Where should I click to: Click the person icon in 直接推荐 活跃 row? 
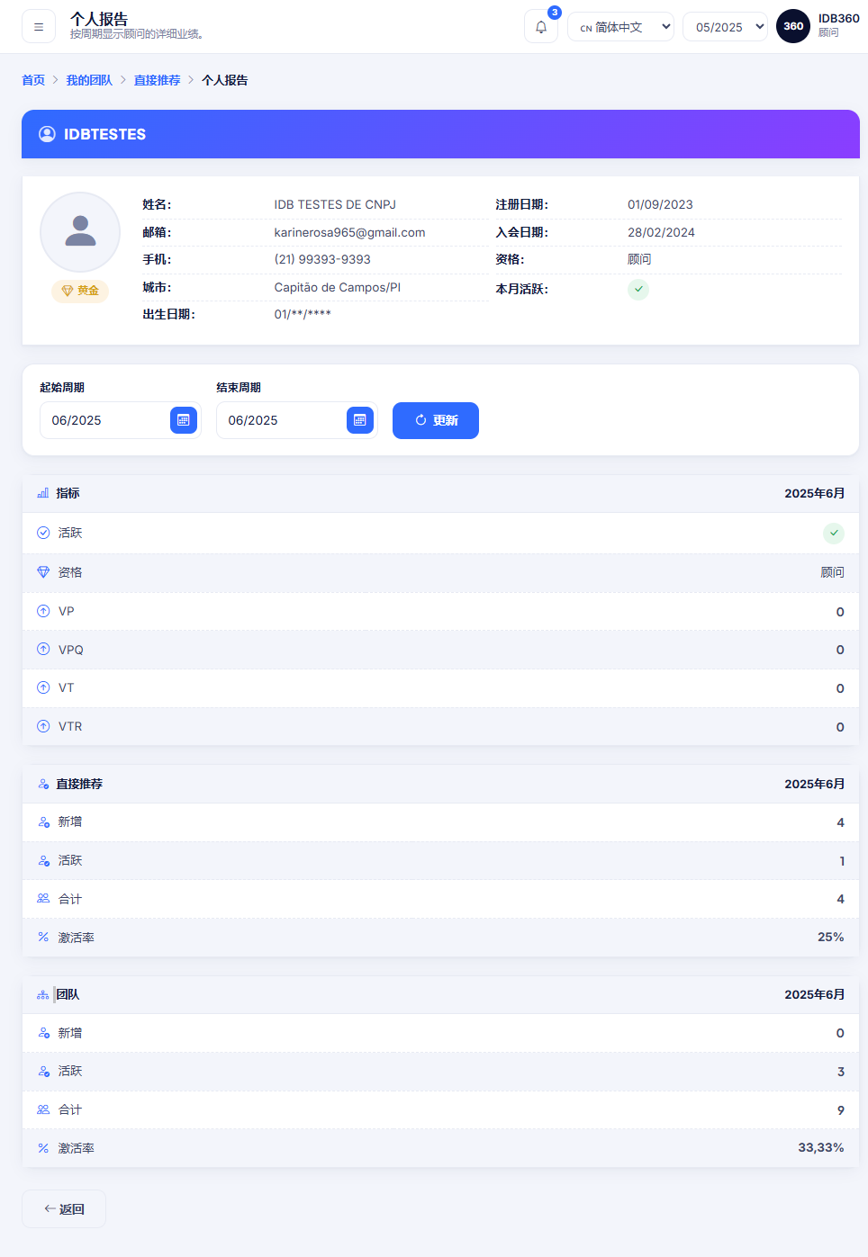pos(43,860)
